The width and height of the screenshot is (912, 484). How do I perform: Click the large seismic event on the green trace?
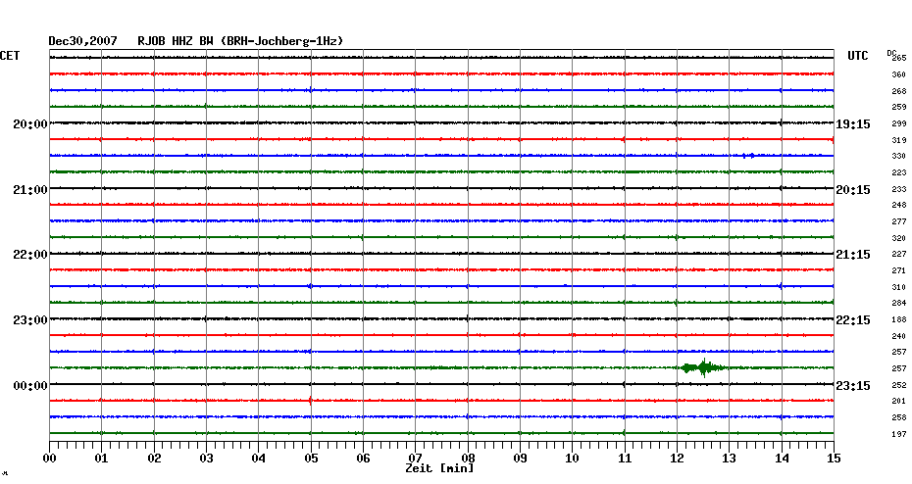(x=704, y=367)
